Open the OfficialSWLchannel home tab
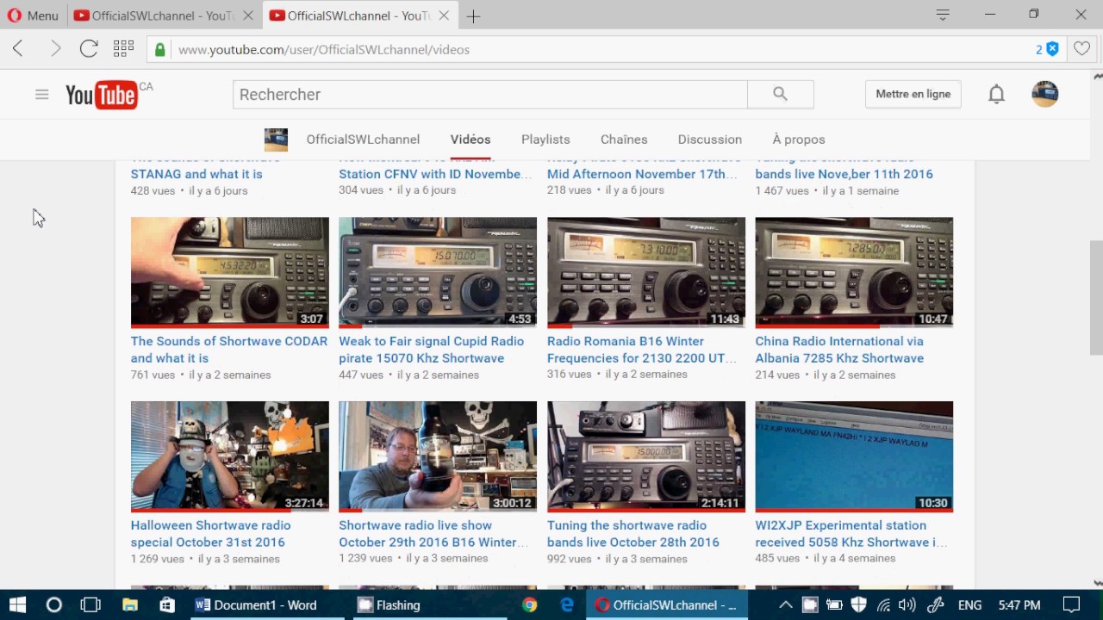This screenshot has width=1103, height=620. click(x=363, y=139)
